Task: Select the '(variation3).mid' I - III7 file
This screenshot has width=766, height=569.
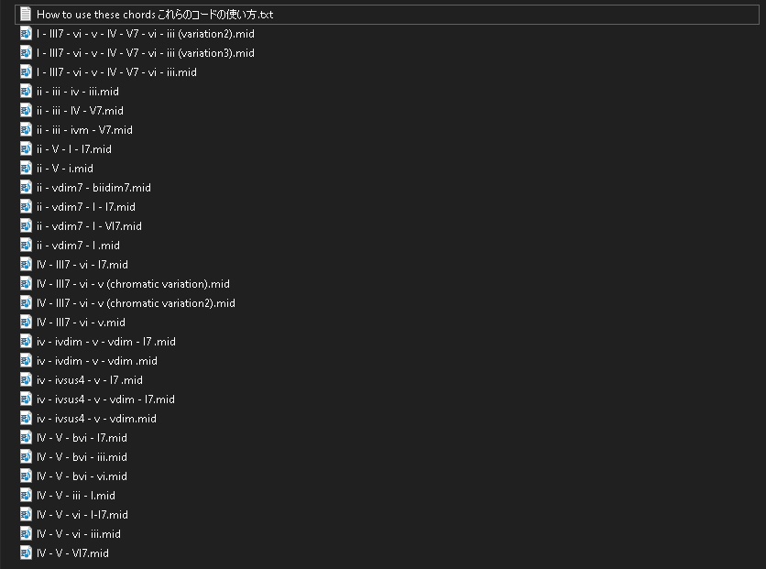Action: click(145, 53)
